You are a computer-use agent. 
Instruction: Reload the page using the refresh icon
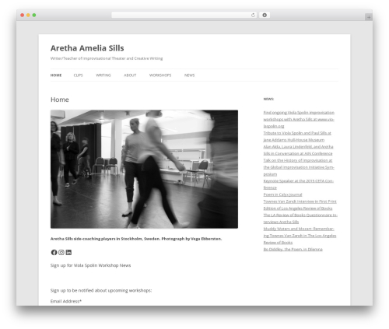(x=253, y=16)
